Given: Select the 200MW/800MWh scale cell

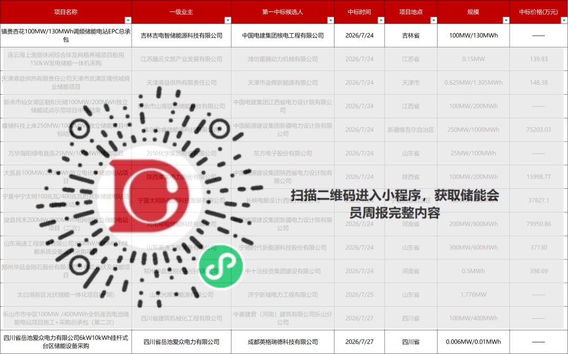Looking at the screenshot, I should (x=473, y=224).
